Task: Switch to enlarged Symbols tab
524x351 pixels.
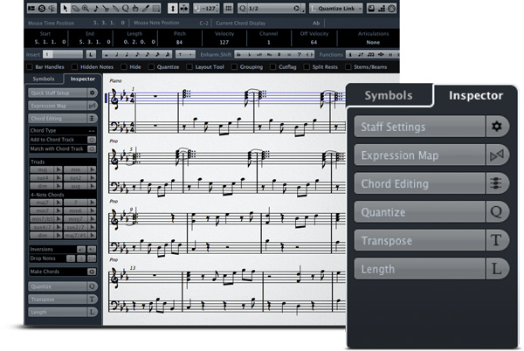Action: click(x=389, y=95)
